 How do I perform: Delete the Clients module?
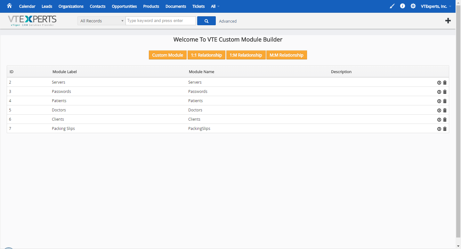click(x=445, y=120)
